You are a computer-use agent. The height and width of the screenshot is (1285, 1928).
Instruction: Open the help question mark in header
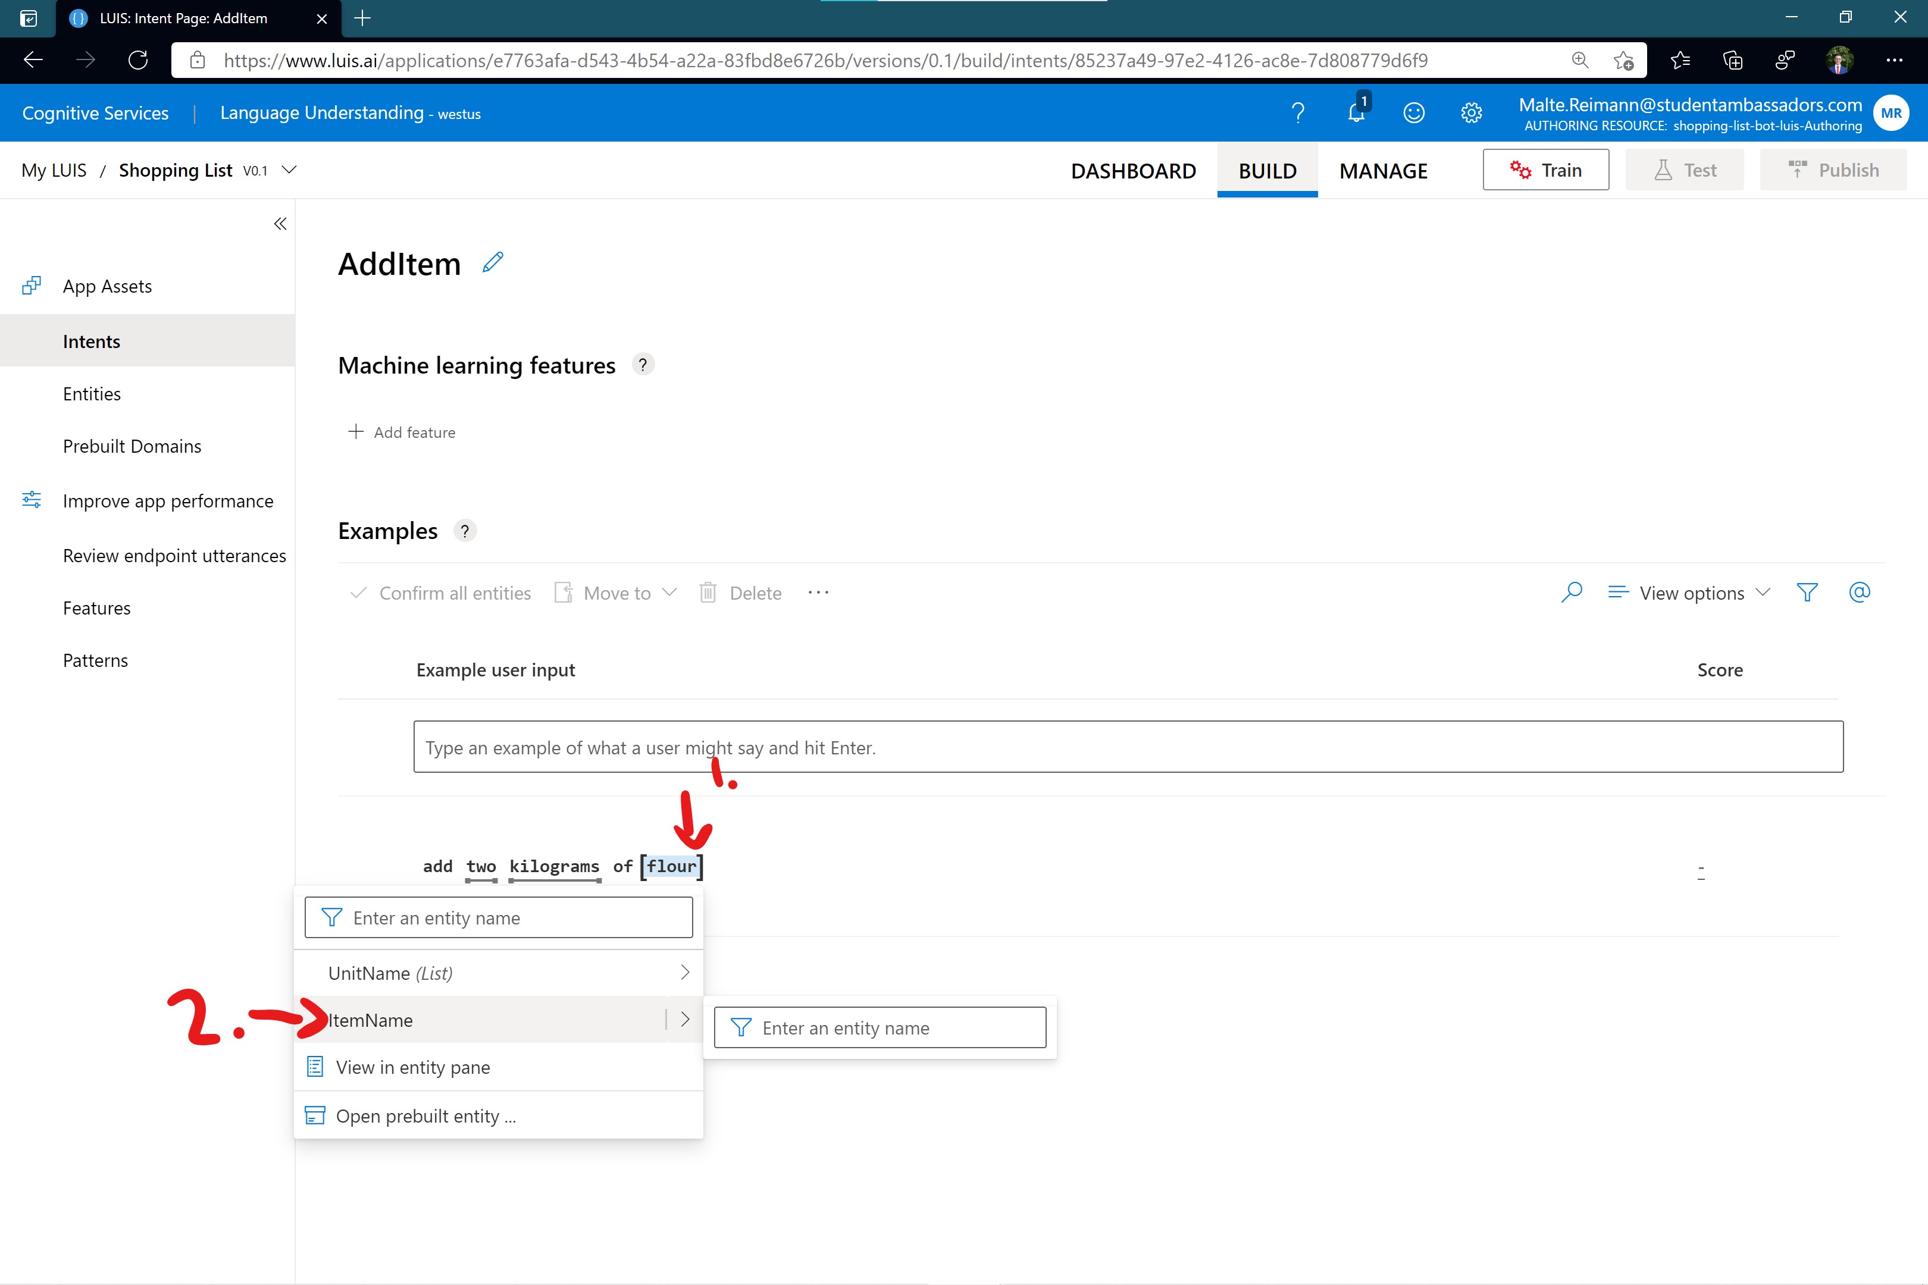pyautogui.click(x=1298, y=113)
